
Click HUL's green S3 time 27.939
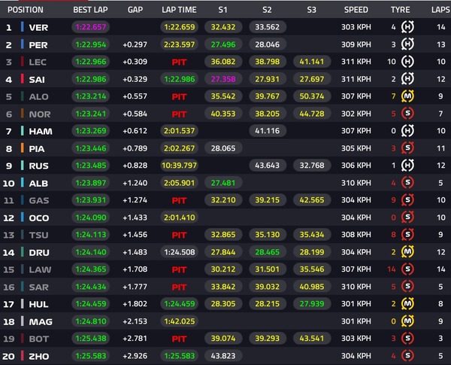[x=312, y=303]
